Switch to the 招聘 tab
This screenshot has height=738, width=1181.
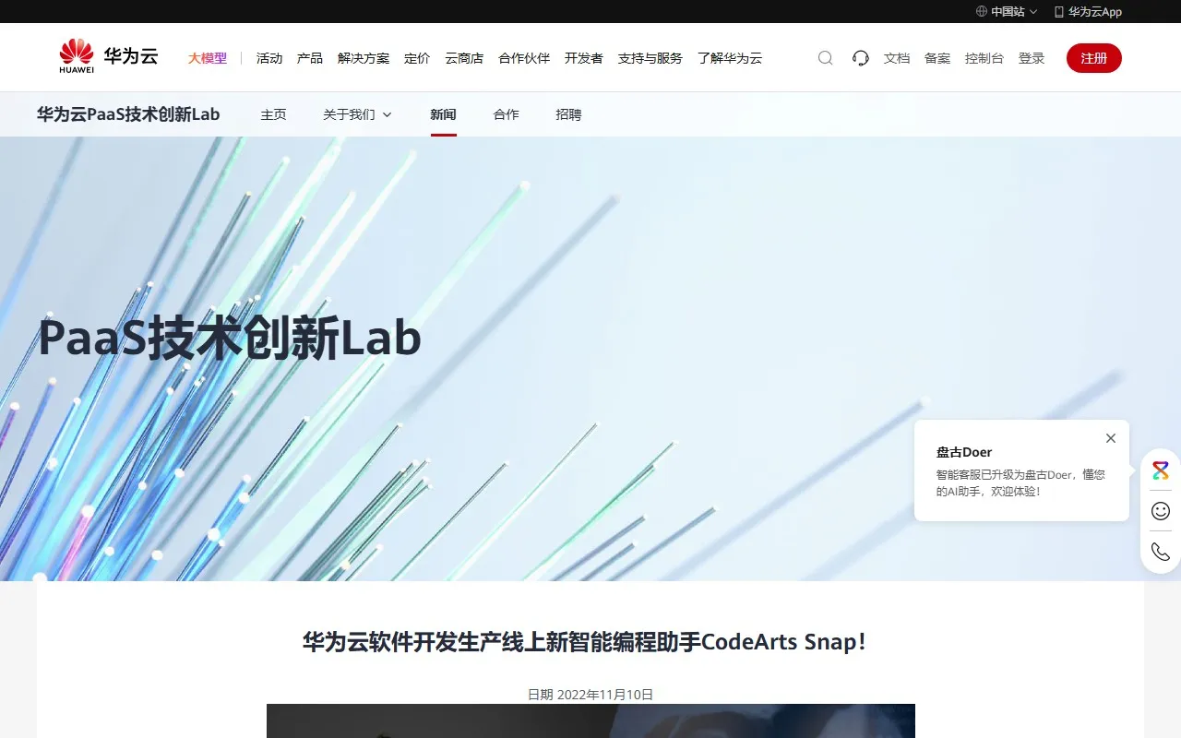568,114
